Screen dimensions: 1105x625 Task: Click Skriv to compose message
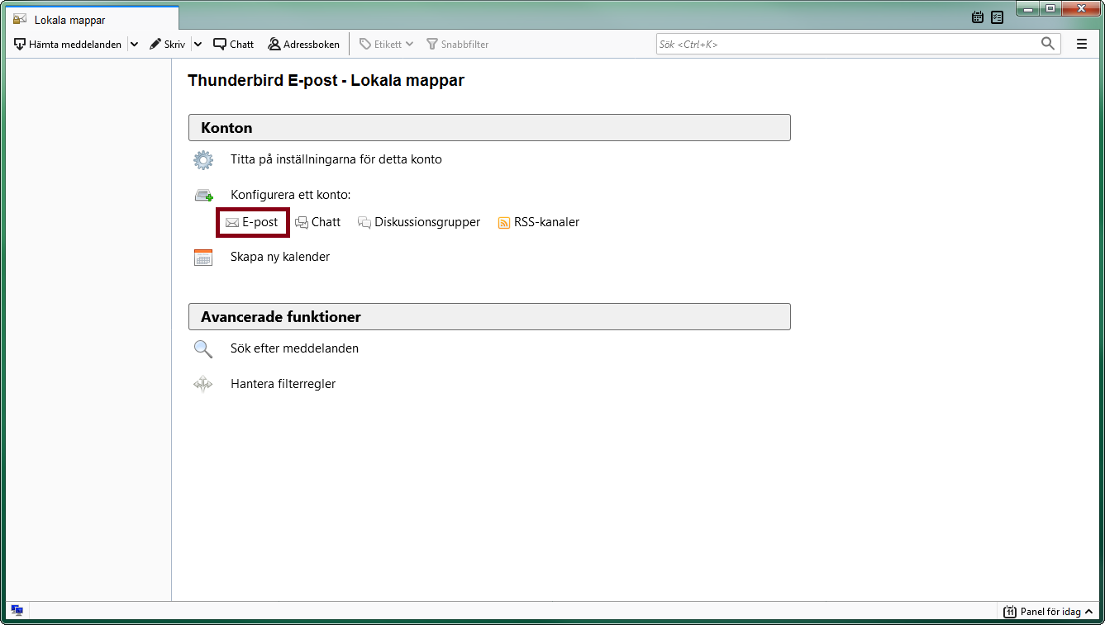(x=167, y=45)
